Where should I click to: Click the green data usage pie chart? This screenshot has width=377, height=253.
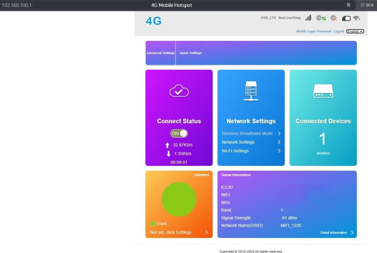pos(179,199)
